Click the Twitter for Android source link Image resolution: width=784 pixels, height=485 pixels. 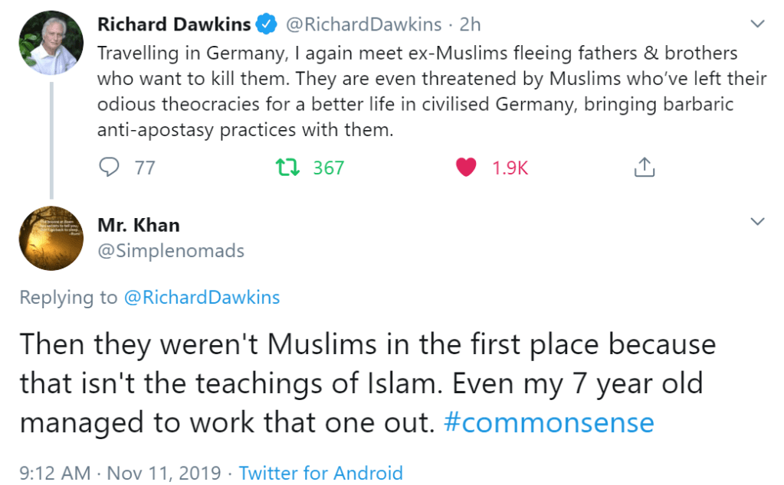click(x=320, y=473)
